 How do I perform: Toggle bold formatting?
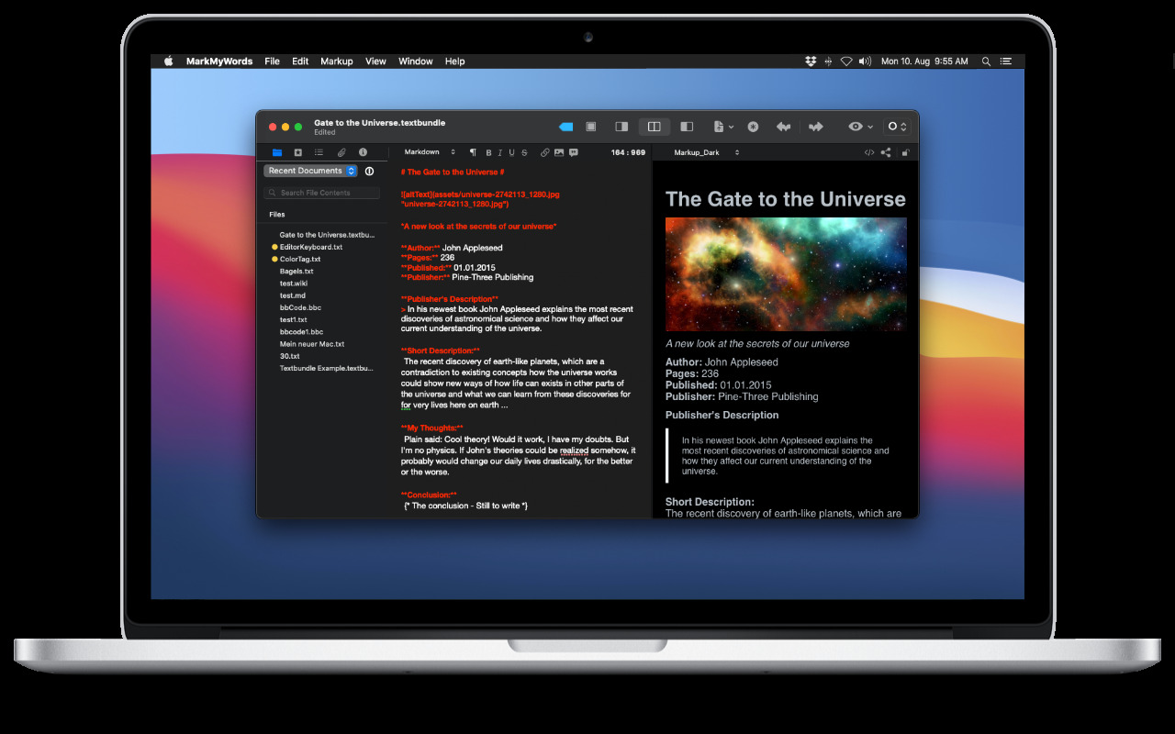(x=488, y=152)
